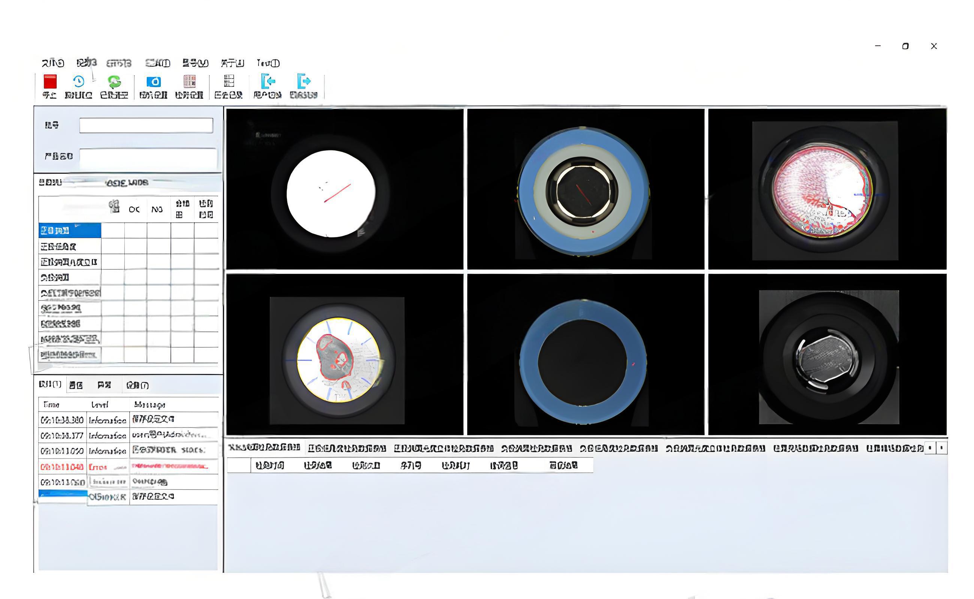Click the pink grid layout toolbar icon

point(189,81)
